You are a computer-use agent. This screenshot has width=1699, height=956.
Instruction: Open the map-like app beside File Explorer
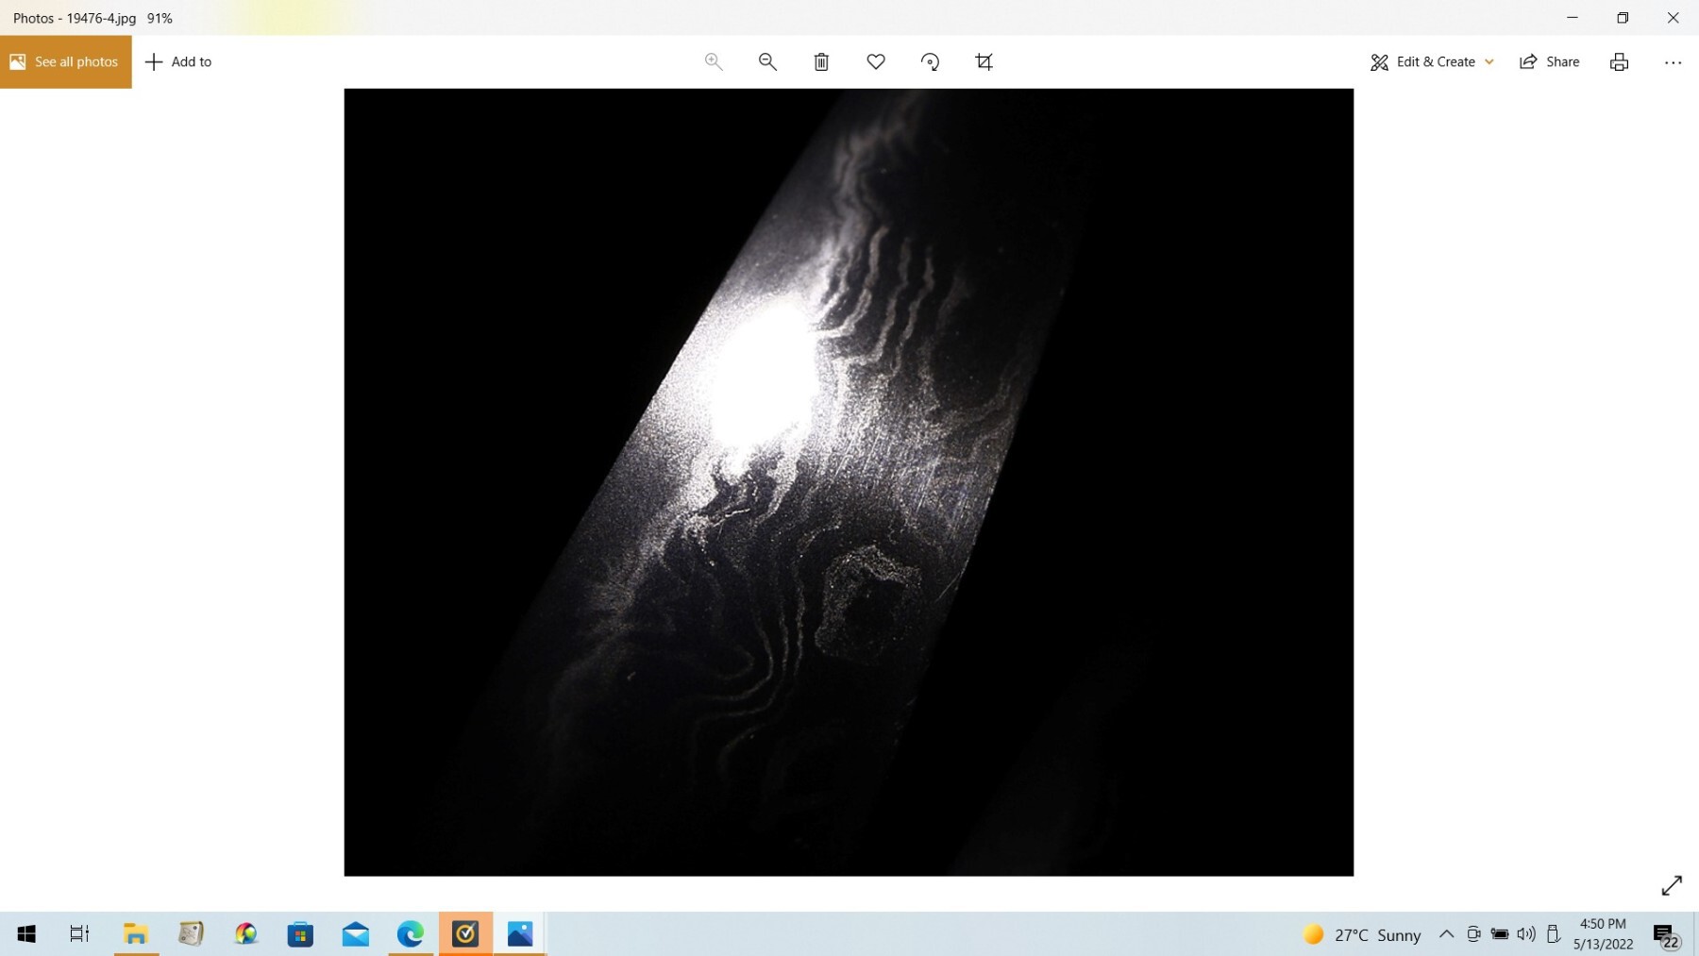click(191, 933)
